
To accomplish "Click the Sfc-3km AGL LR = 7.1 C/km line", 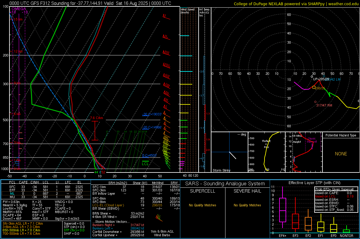I will [x=23, y=223].
